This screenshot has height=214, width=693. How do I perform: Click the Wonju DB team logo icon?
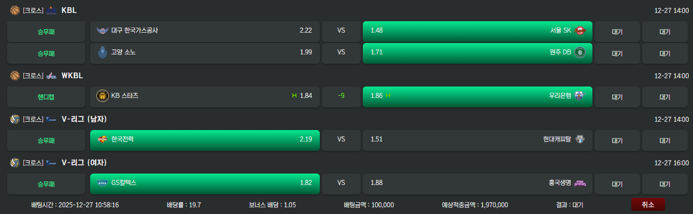579,52
